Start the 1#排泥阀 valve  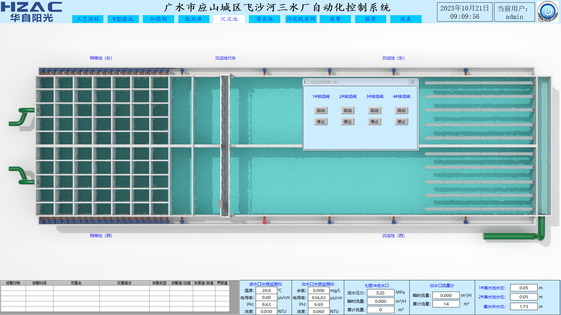tap(321, 111)
